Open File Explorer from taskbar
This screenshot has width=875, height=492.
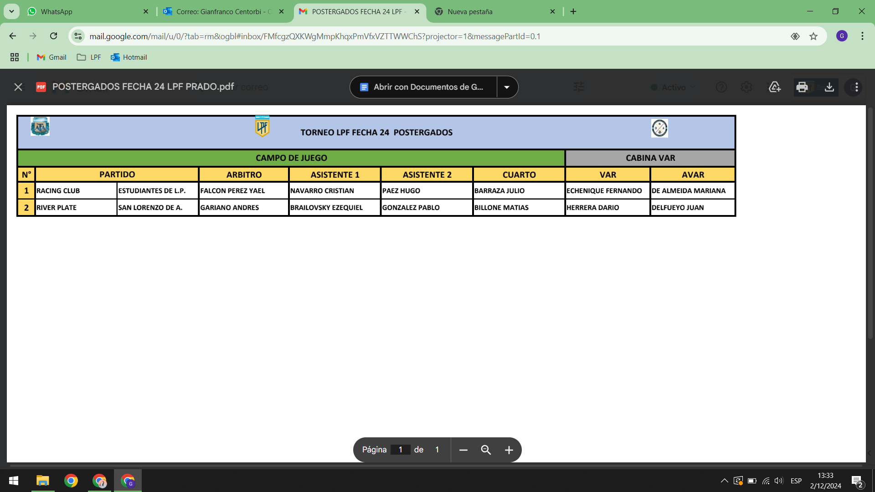[x=43, y=481]
